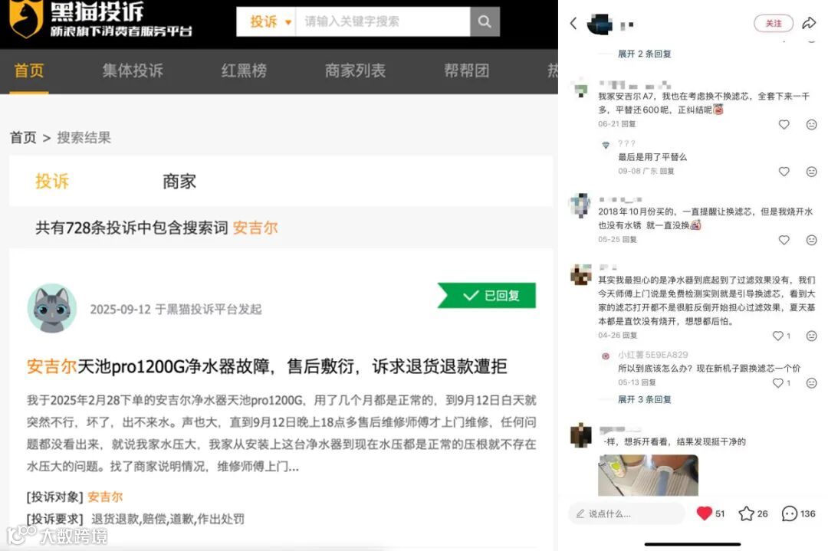The image size is (828, 551).
Task: Open the 红黑榜 navigation tab
Action: pyautogui.click(x=244, y=71)
